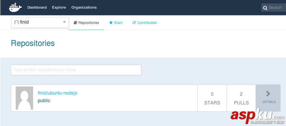Click the finid user avatar icon
This screenshot has width=286, height=126.
pos(17,22)
